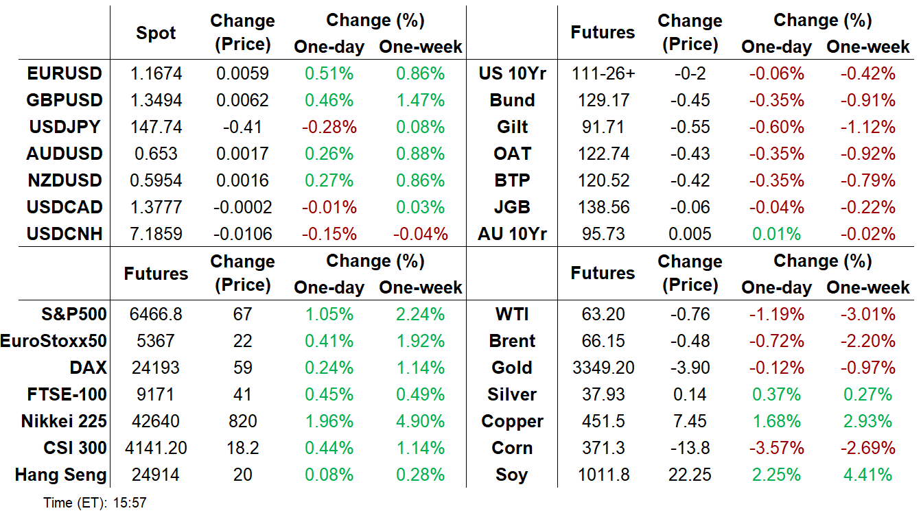Select the Soy price change 22.25
921x513 pixels.
tap(690, 475)
